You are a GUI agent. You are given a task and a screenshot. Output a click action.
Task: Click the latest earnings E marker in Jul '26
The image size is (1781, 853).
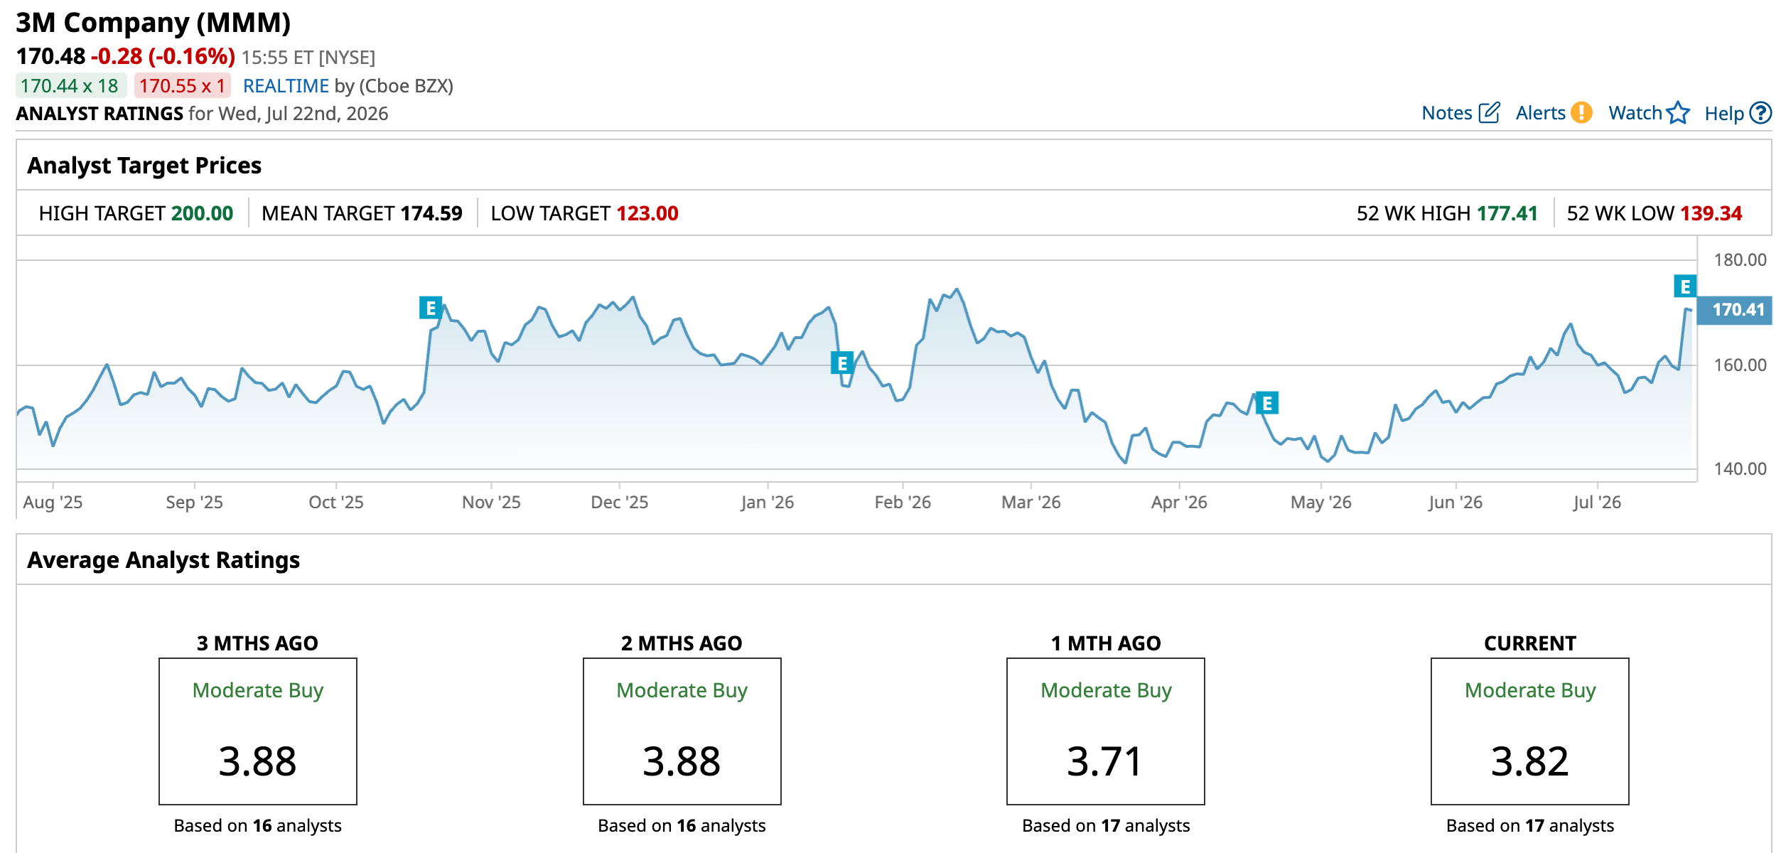coord(1685,286)
